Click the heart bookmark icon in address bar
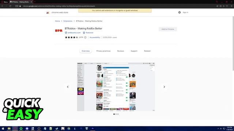This screenshot has width=234, height=131. (x=227, y=6)
